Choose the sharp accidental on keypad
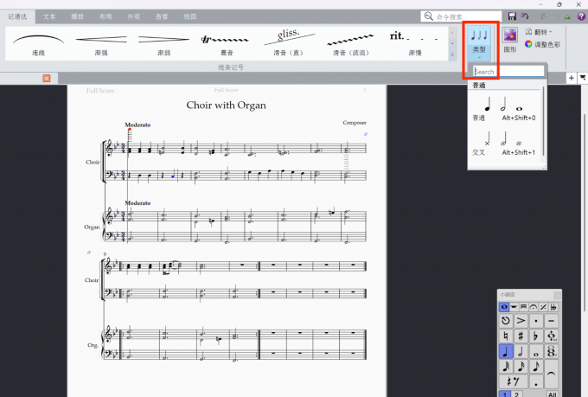588x397 pixels. (521, 336)
